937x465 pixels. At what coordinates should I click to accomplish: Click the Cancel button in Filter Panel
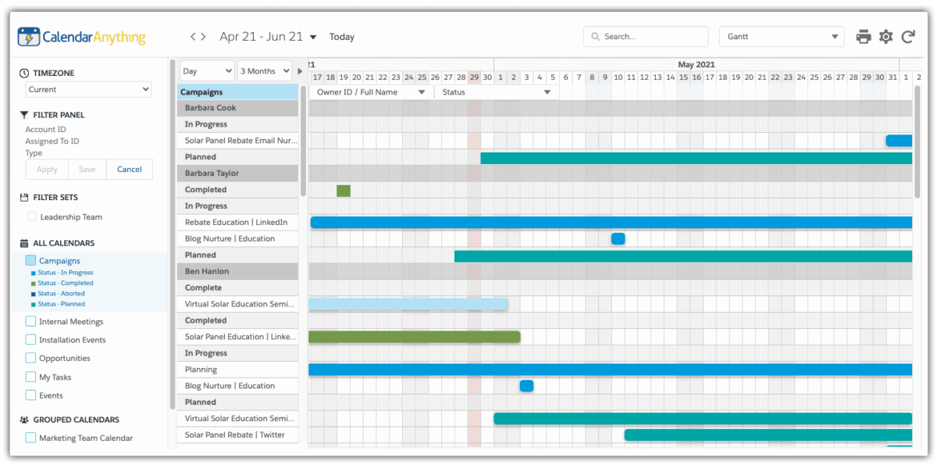129,169
